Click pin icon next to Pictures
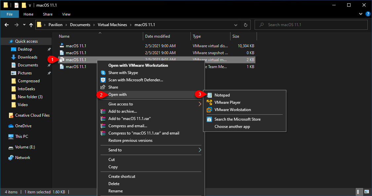 click(49, 73)
